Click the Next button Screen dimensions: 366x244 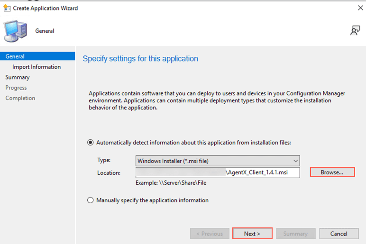pyautogui.click(x=252, y=234)
